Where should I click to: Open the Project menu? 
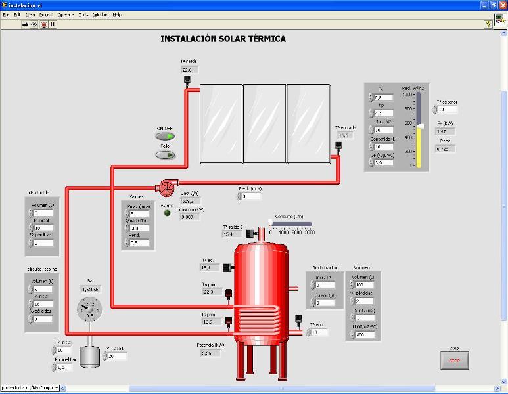click(46, 14)
